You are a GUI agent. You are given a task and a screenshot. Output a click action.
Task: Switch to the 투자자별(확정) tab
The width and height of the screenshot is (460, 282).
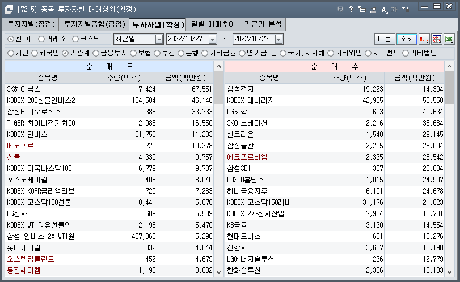pyautogui.click(x=158, y=24)
